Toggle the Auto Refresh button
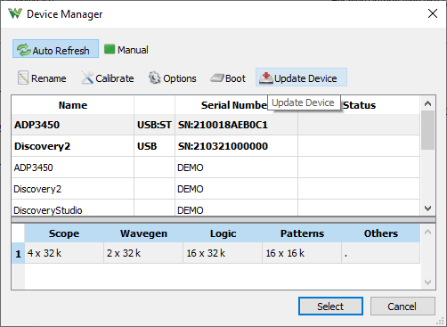 click(55, 49)
